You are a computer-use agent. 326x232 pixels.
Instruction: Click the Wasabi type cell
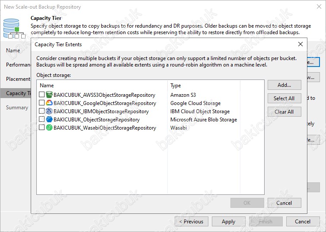[179, 128]
